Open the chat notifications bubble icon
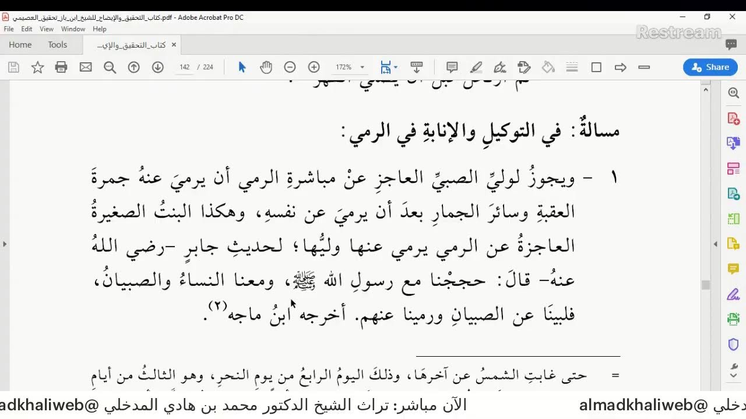746x419 pixels. click(731, 44)
